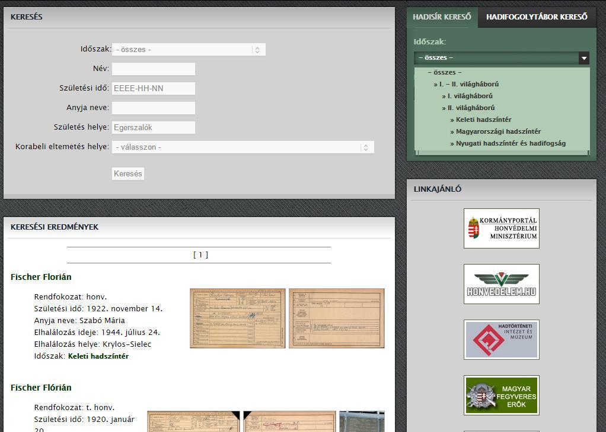Screen dimensions: 606x432
Task: View third thumbnail of t. honv. Fischer Flórián
Action: [362, 421]
